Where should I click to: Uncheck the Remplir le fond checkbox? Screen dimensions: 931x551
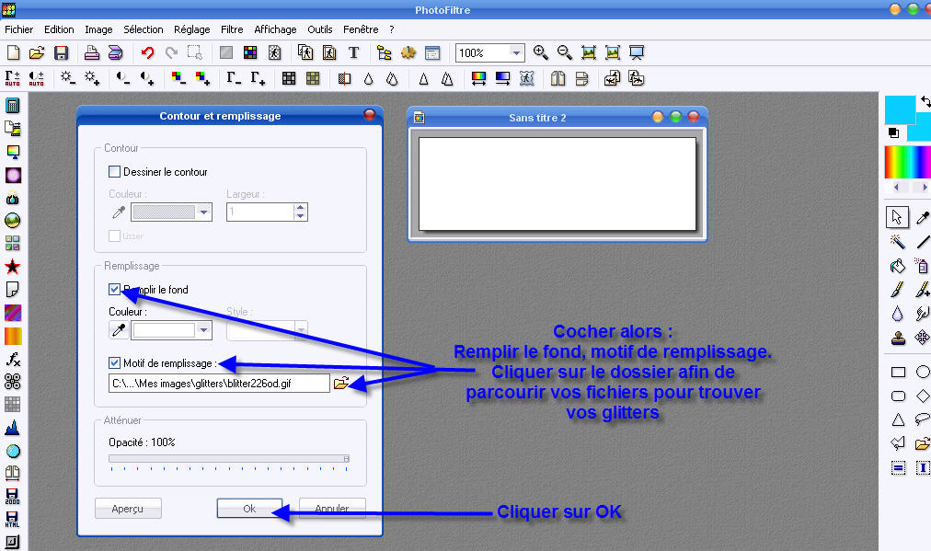pos(115,290)
